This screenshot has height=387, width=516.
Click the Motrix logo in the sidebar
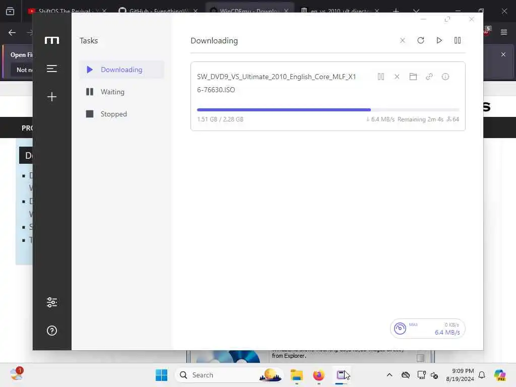[x=52, y=40]
